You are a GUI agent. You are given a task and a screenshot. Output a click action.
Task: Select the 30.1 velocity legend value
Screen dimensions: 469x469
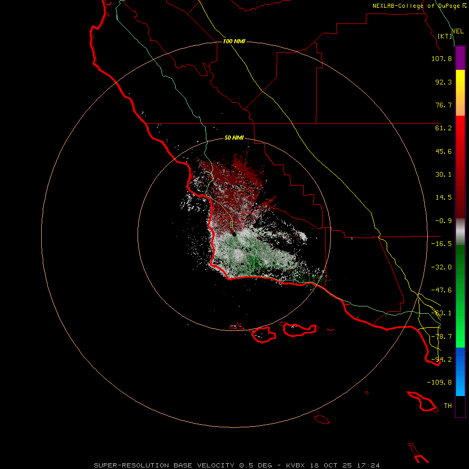tap(443, 175)
